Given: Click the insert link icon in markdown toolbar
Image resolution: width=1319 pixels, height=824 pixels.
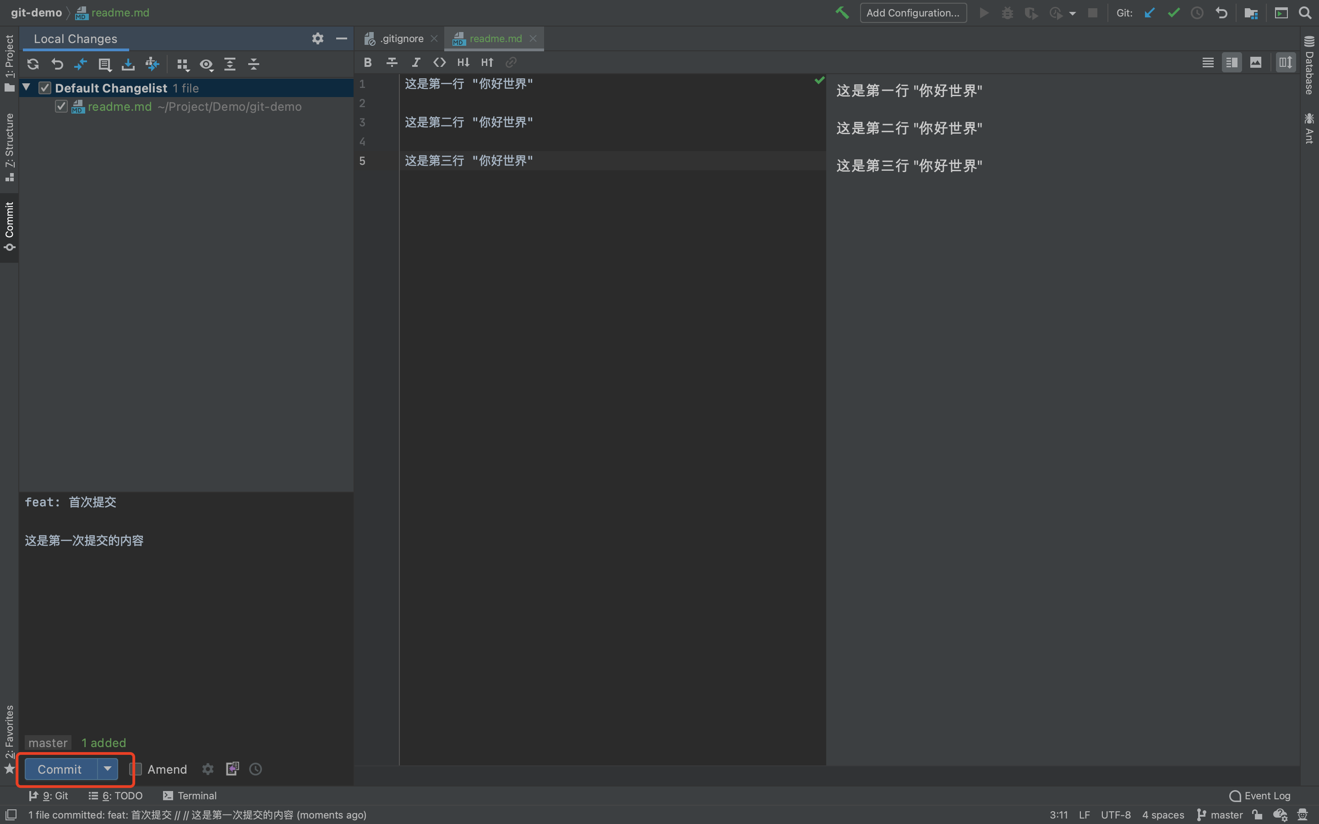Looking at the screenshot, I should tap(511, 63).
